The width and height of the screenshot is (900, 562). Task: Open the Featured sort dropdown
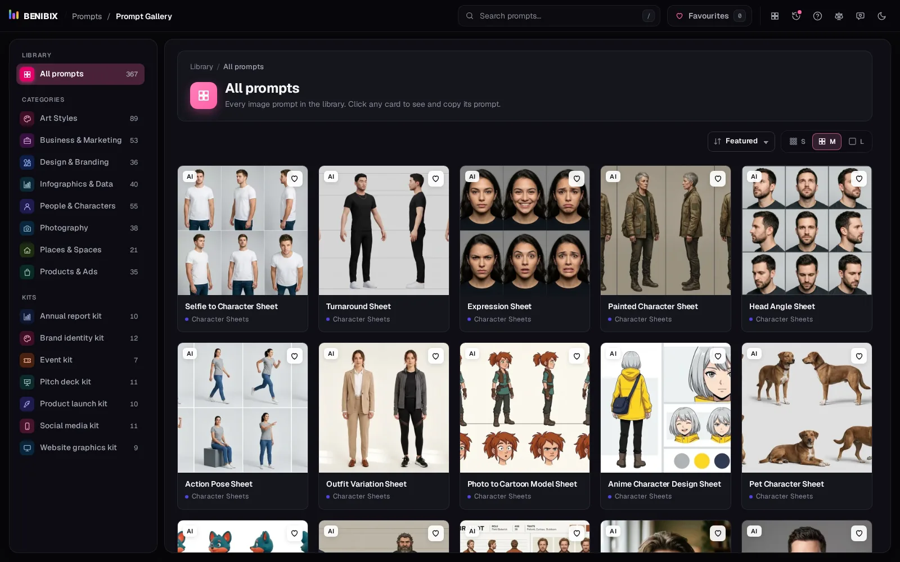point(741,142)
